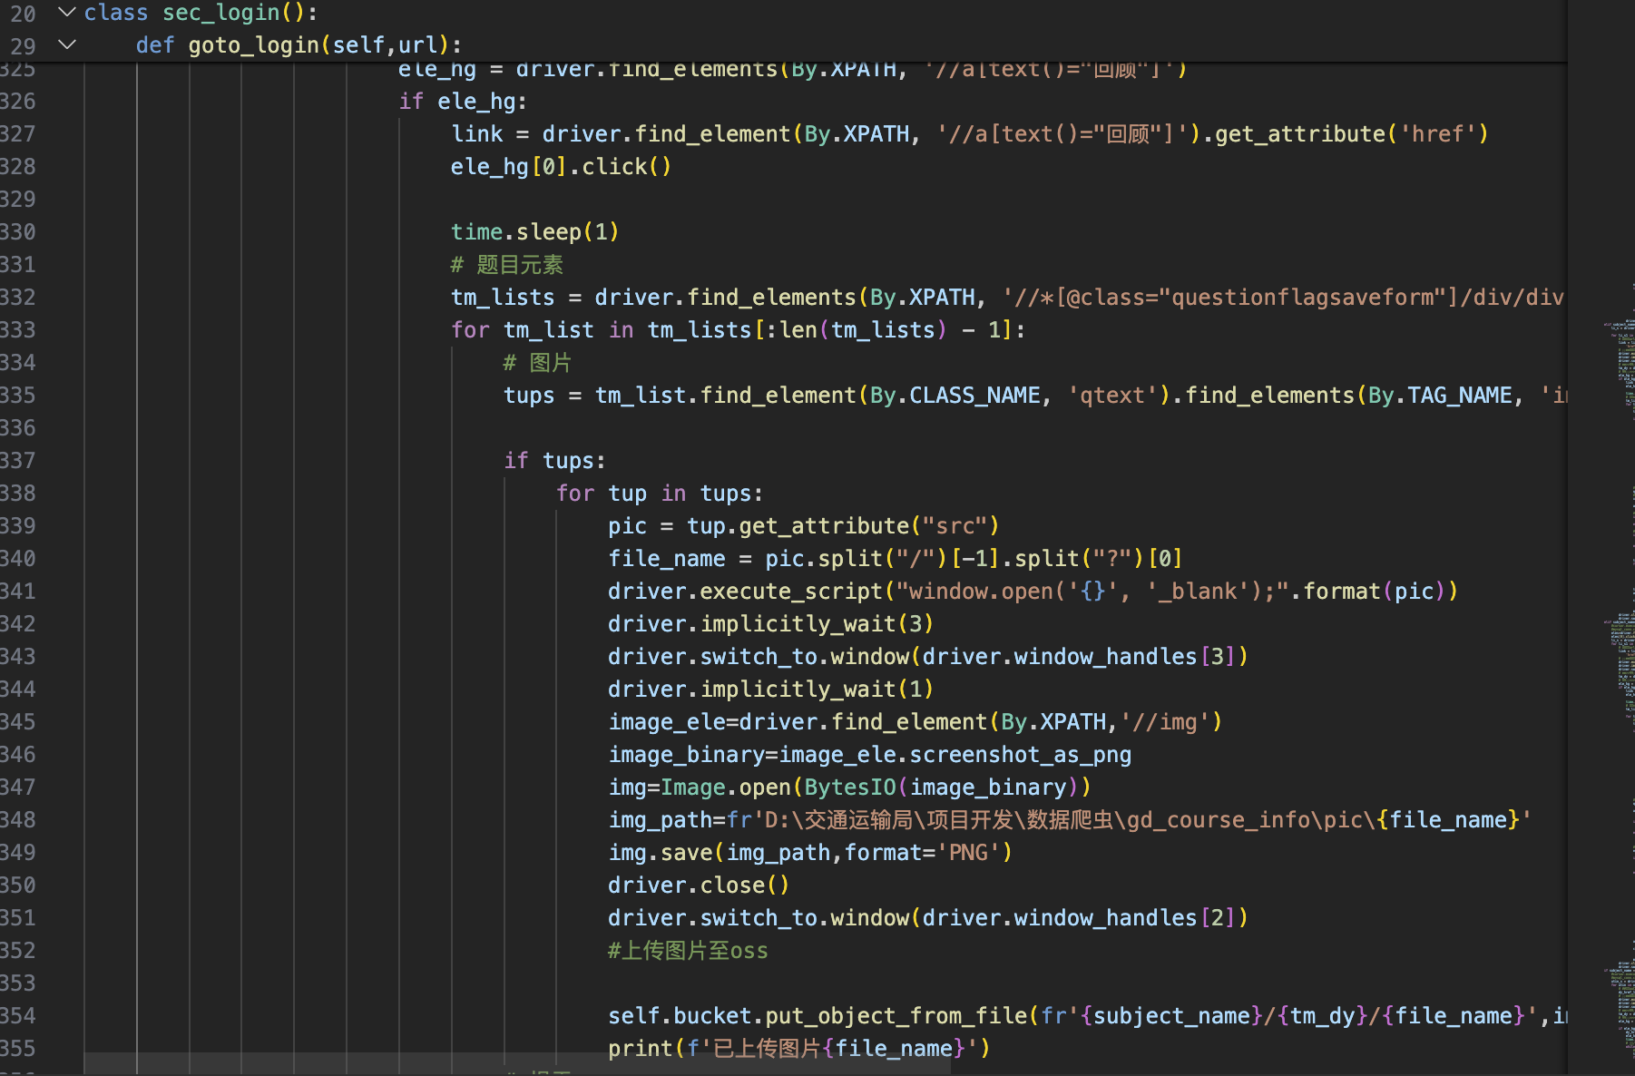Viewport: 1635px width, 1076px height.
Task: Click 'pic = tup.get_attribute("src")' line
Action: click(803, 526)
